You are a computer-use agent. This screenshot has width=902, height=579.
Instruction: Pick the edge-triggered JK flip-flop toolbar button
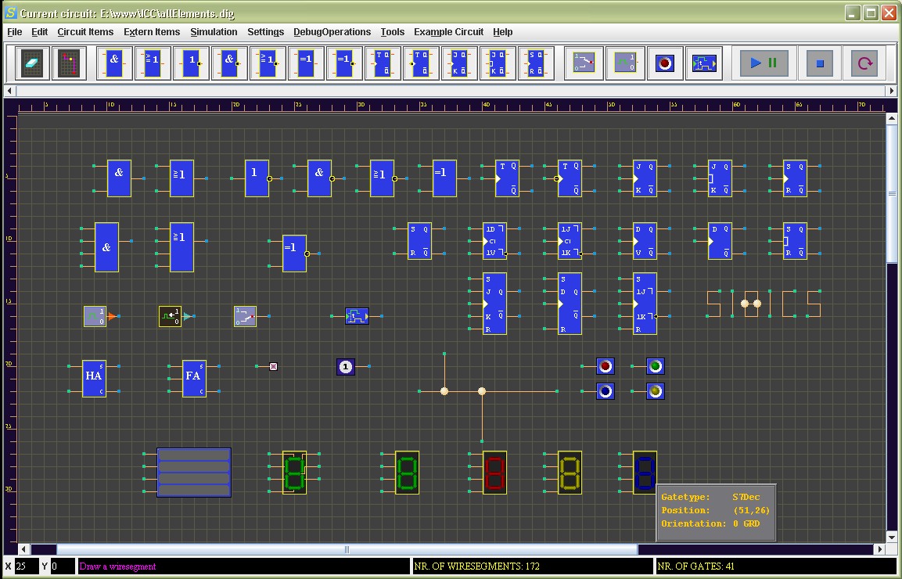459,63
